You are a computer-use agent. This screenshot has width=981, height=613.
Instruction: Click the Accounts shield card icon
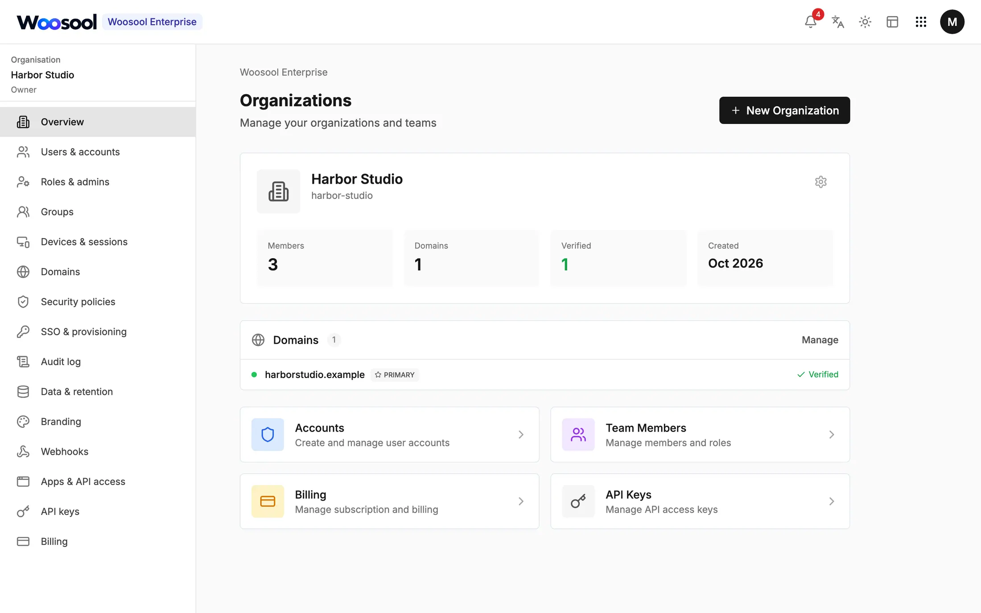click(268, 434)
